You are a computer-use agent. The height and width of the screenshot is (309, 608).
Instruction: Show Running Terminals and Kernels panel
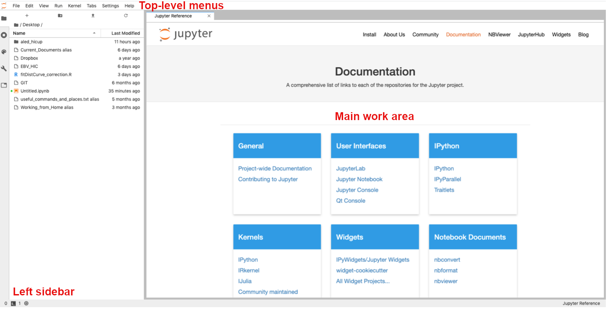(x=4, y=35)
